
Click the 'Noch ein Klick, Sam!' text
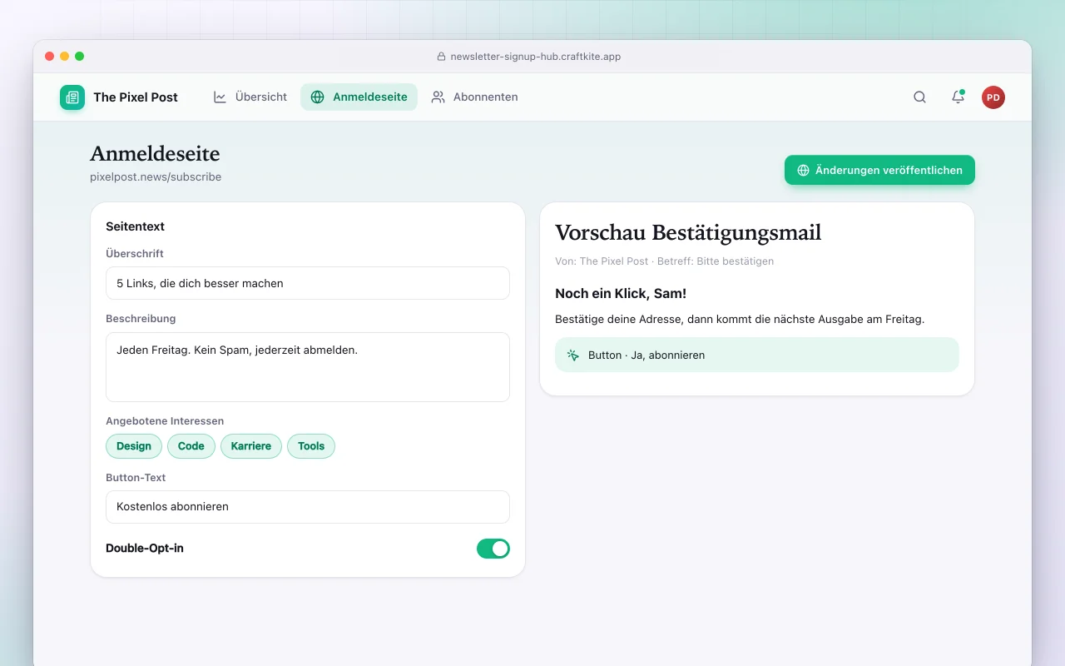[x=621, y=294]
